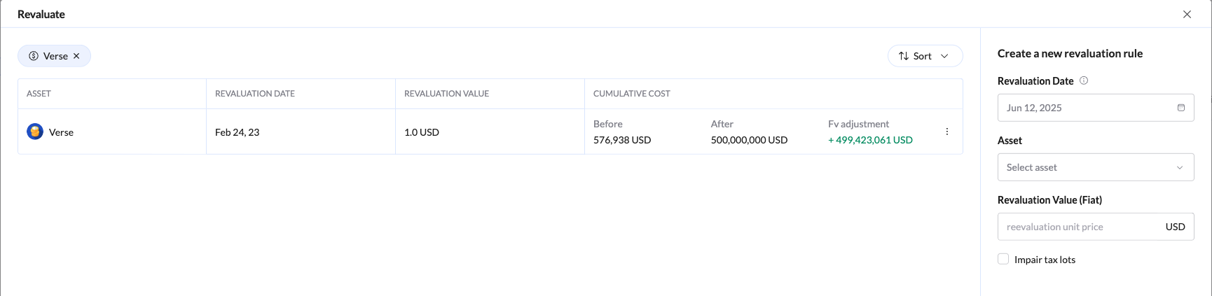1212x296 pixels.
Task: Click the dollar icon in Verse chip
Action: pos(34,56)
